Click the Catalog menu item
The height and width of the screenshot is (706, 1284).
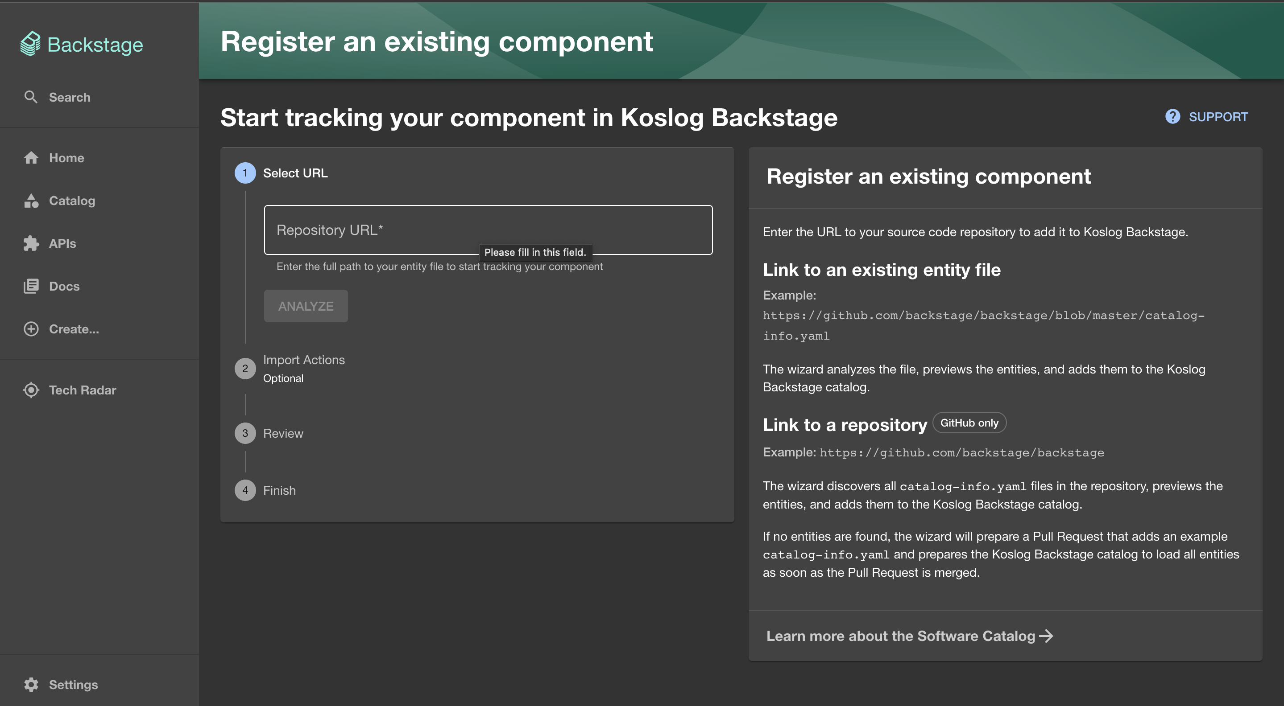(x=72, y=200)
